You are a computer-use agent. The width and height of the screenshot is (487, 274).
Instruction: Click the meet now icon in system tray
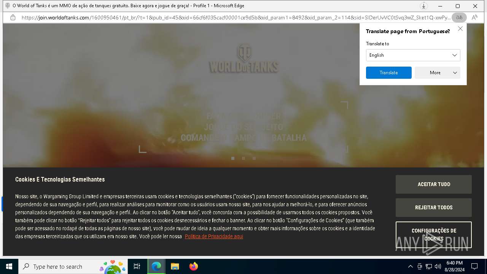point(420,266)
